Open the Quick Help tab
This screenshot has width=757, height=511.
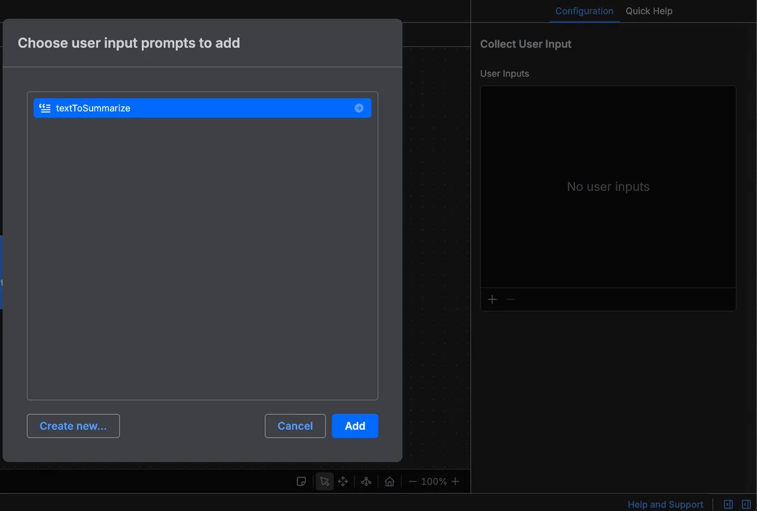pos(648,11)
